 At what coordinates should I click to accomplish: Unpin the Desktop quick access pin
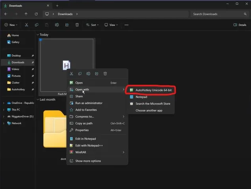click(33, 56)
